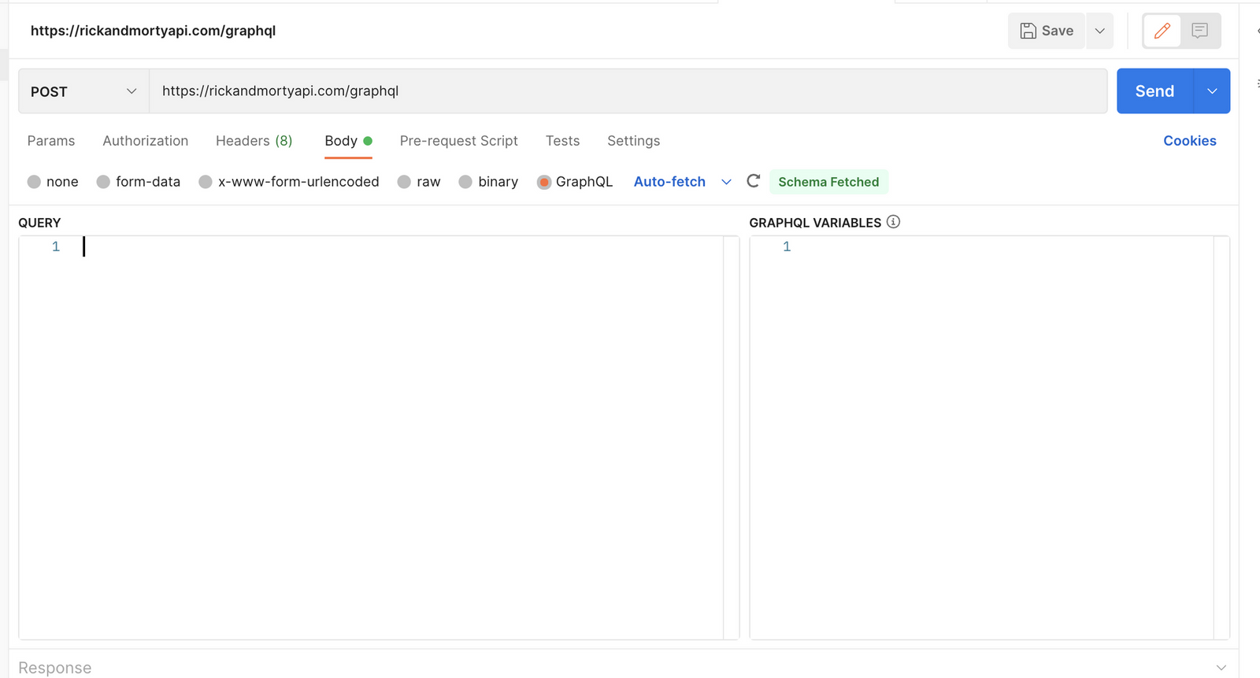Viewport: 1260px width, 678px height.
Task: Select the none body type
Action: click(x=34, y=182)
